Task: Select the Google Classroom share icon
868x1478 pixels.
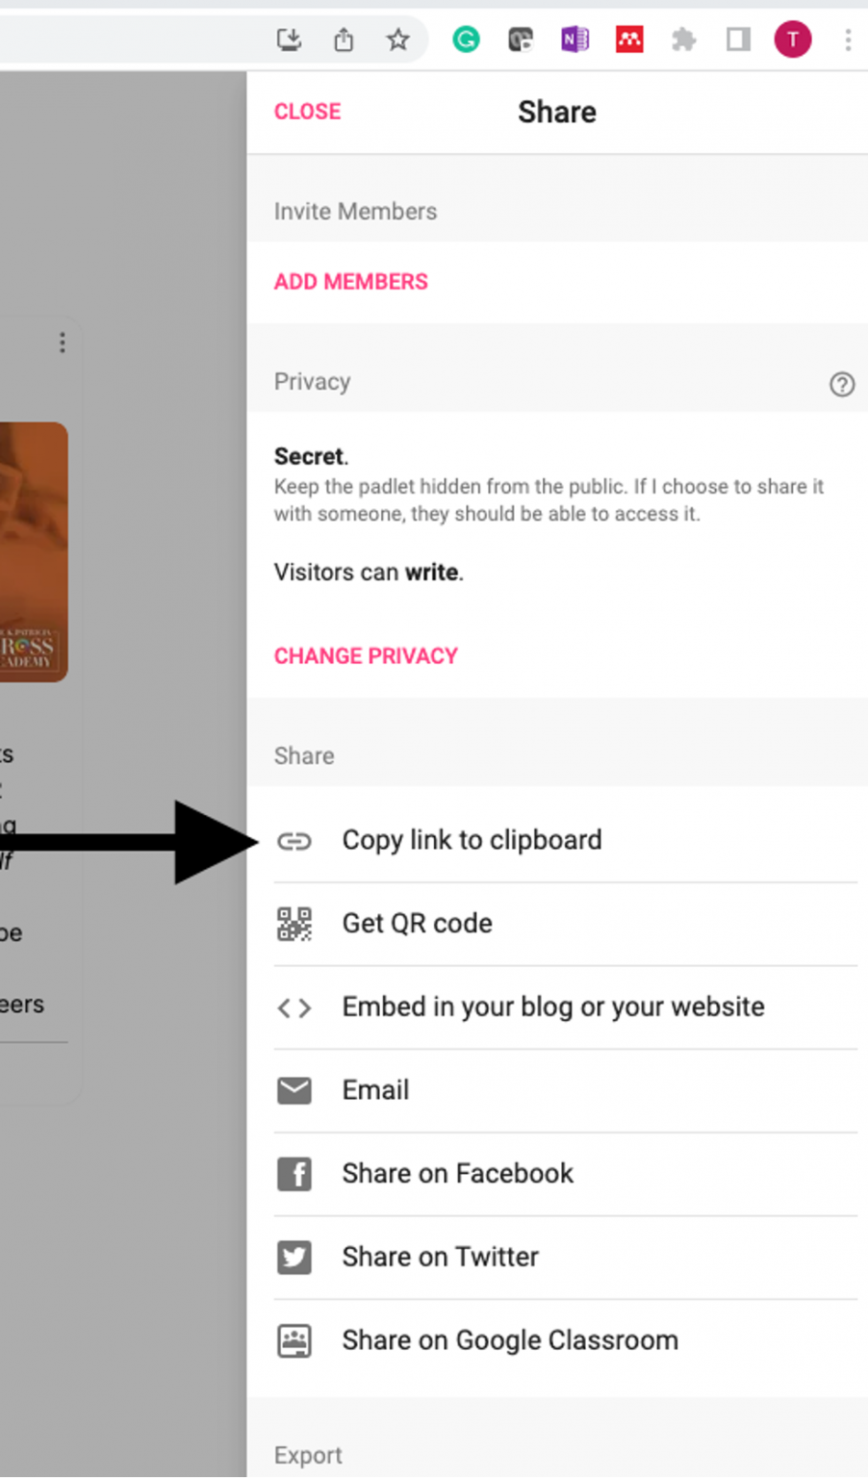Action: click(294, 1340)
